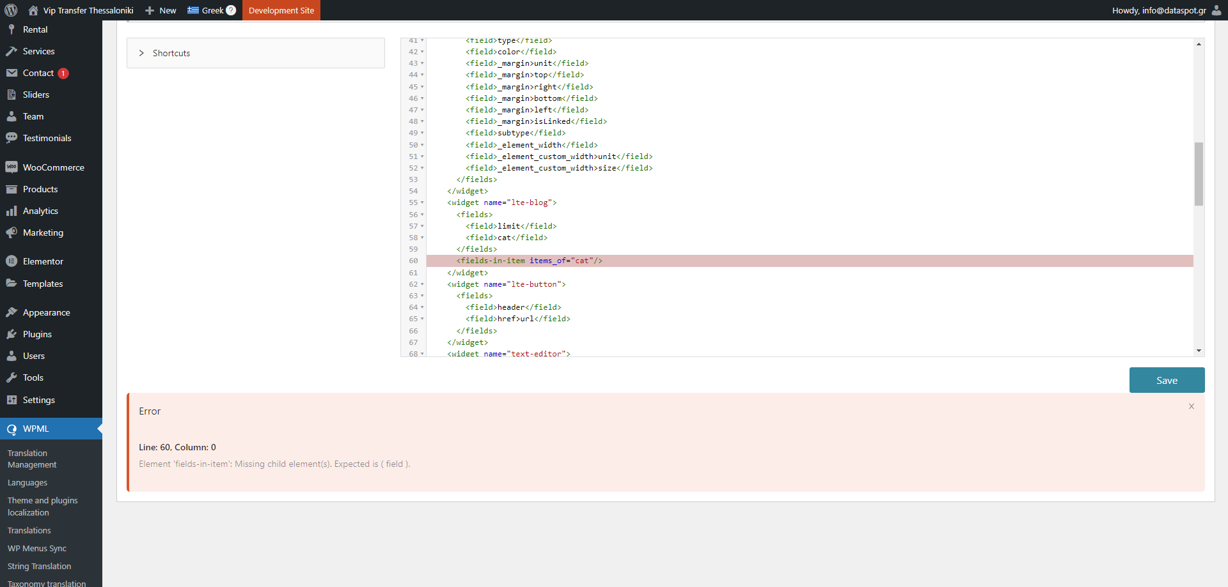This screenshot has height=587, width=1228.
Task: Collapse the fields block at line 56
Action: click(x=422, y=215)
